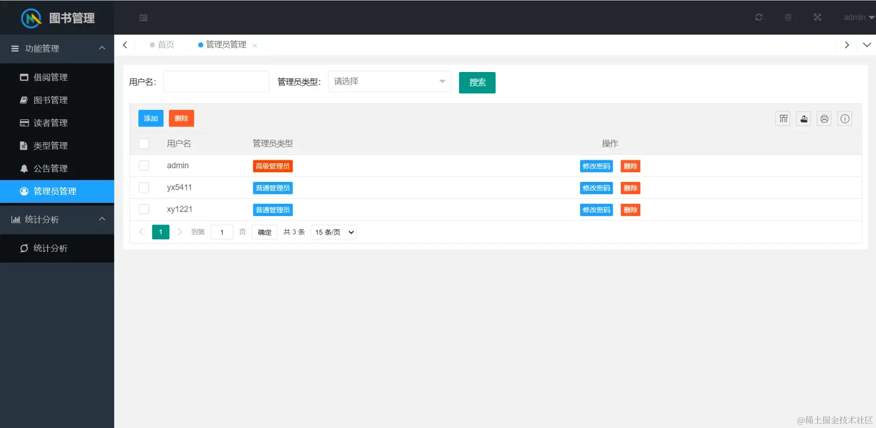Click 修改密码 for admin
The image size is (876, 428).
[x=596, y=166]
